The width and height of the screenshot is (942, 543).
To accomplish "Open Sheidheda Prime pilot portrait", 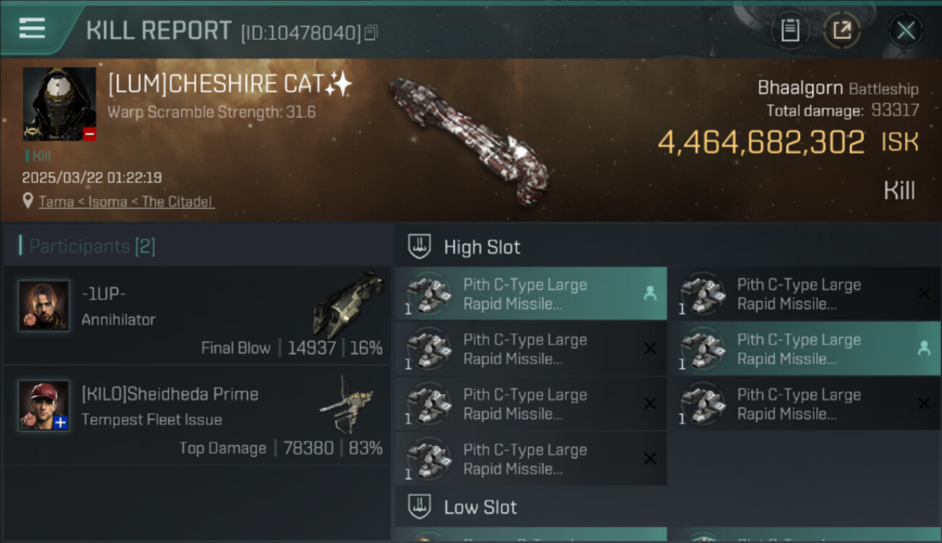I will (x=44, y=405).
